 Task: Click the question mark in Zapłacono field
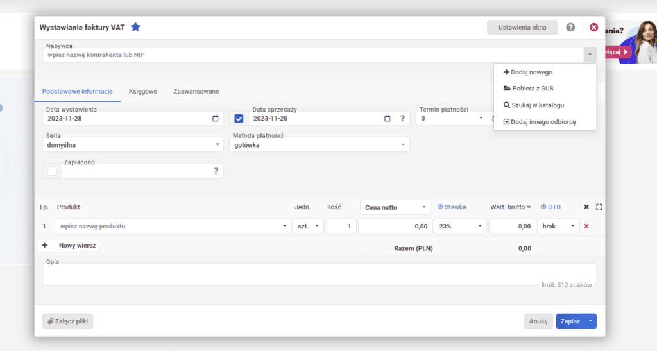pos(216,171)
